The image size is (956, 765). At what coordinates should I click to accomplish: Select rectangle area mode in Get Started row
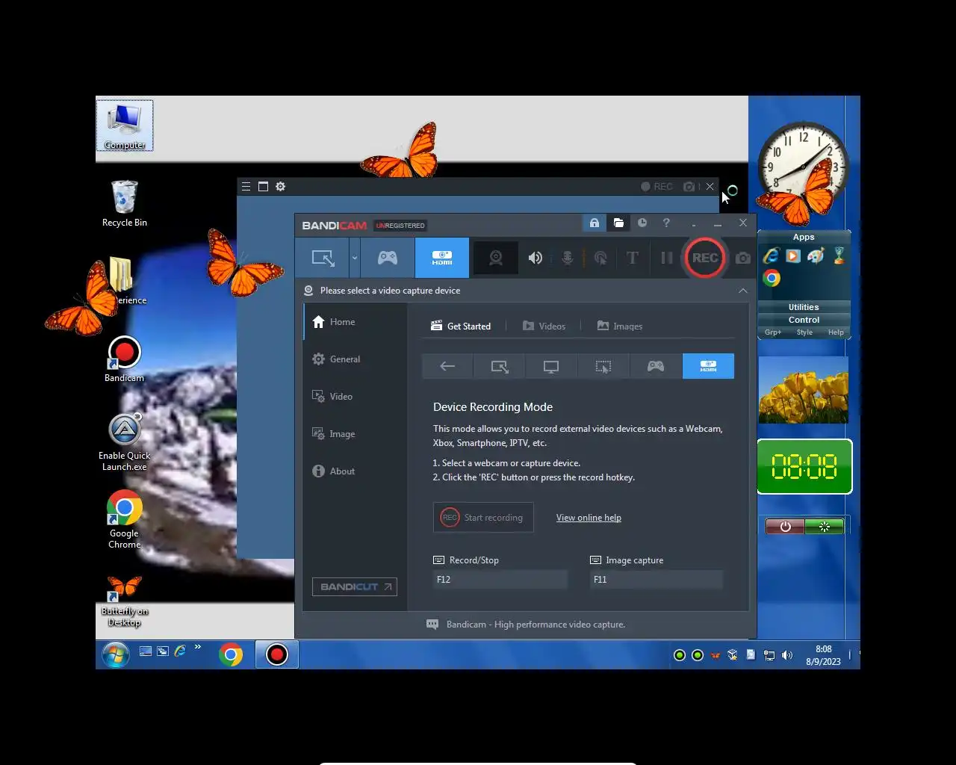coord(500,366)
